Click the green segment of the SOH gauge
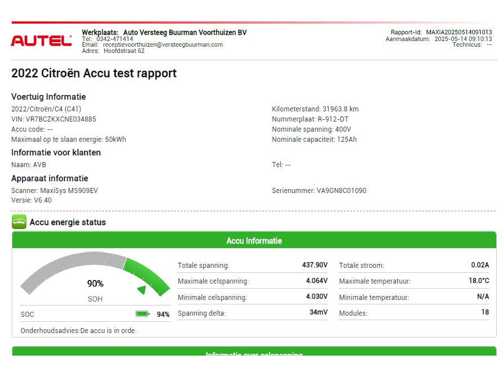Image resolution: width=503 pixels, height=377 pixels. pyautogui.click(x=147, y=273)
